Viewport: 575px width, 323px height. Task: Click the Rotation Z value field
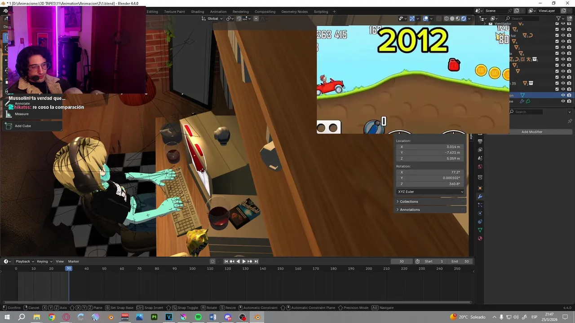(430, 184)
